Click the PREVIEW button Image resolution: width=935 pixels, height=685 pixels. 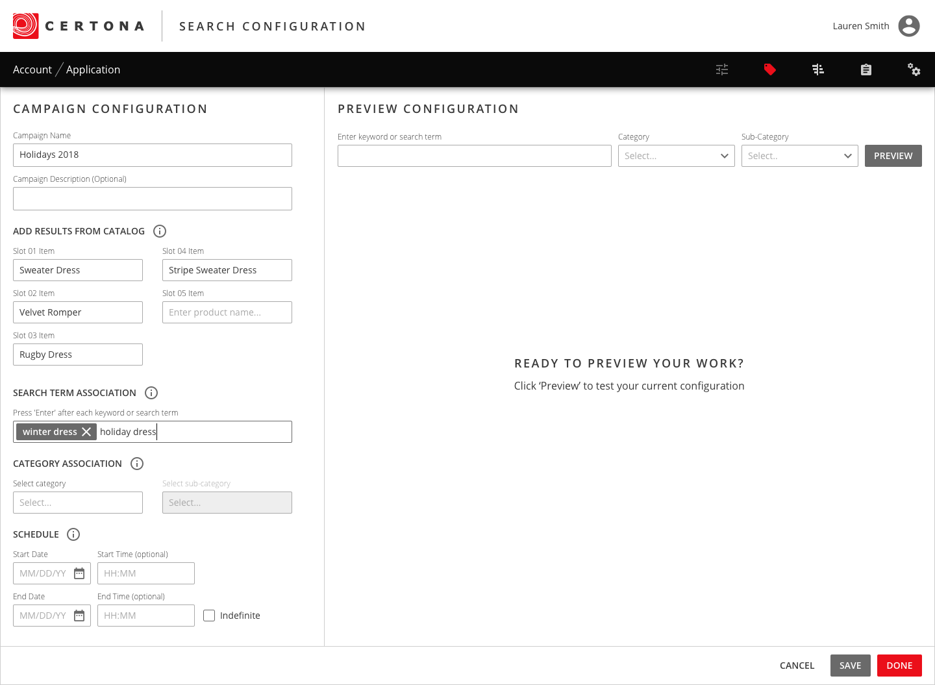[893, 156]
